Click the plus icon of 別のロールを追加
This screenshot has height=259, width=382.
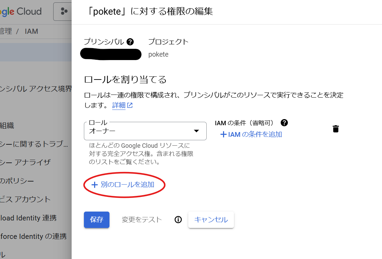pos(94,185)
